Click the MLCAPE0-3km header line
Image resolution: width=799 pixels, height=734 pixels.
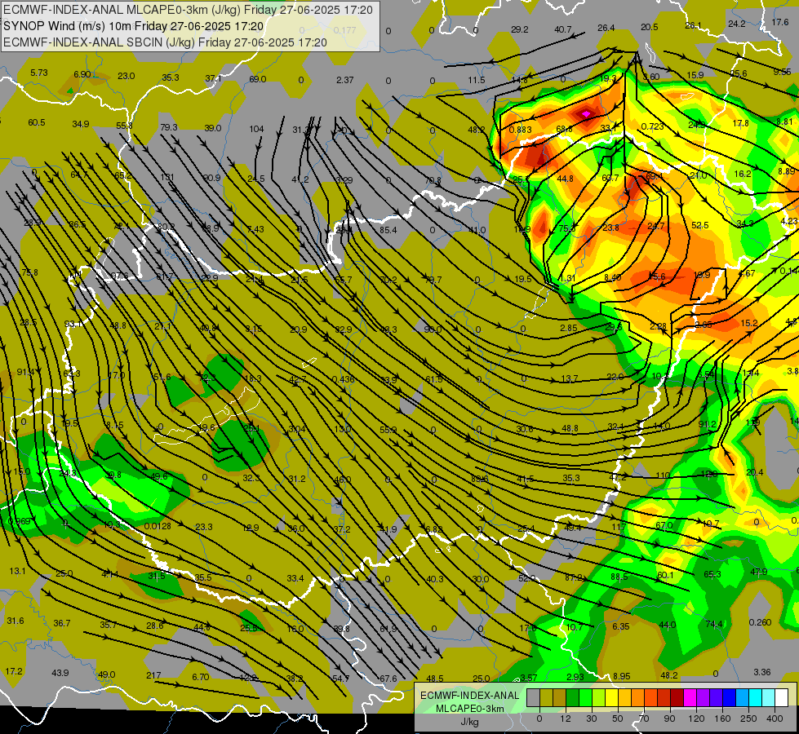pyautogui.click(x=188, y=10)
